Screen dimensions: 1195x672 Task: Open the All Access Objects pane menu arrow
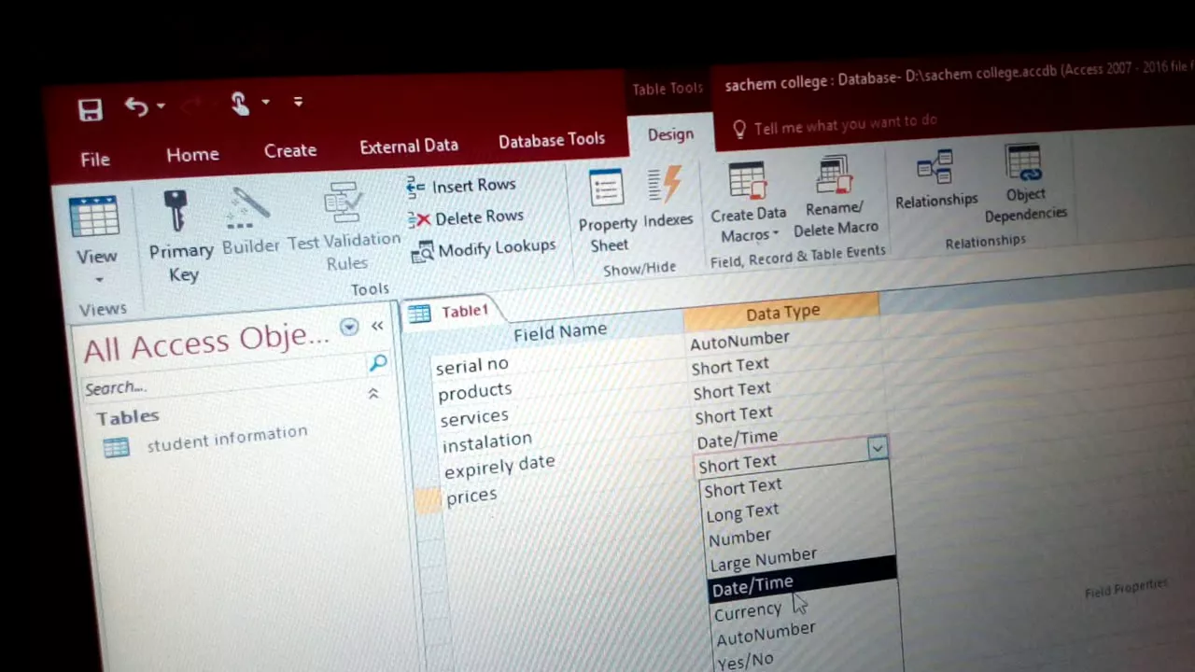point(348,327)
